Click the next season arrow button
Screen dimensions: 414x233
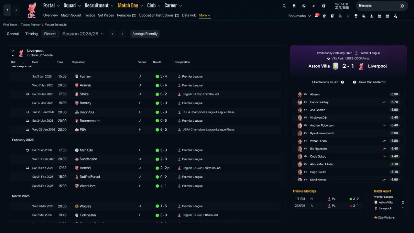tap(122, 34)
